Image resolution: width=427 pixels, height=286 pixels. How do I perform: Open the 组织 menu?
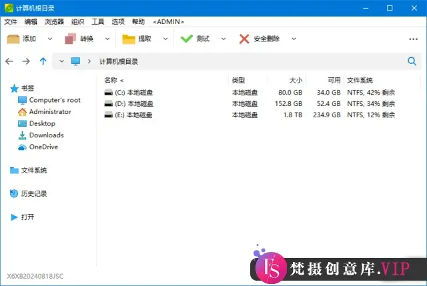coord(77,22)
